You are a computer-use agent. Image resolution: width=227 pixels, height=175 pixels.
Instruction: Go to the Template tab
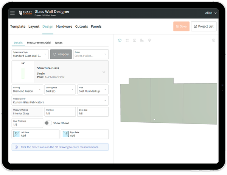[18, 27]
